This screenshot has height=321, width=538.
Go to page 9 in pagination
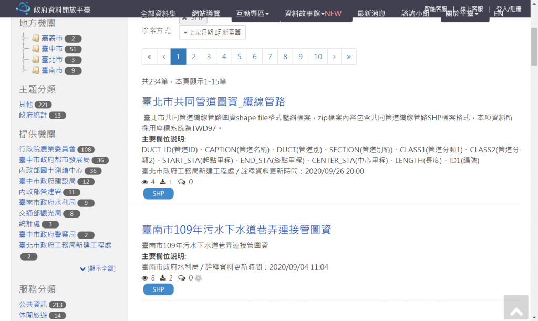(x=300, y=57)
